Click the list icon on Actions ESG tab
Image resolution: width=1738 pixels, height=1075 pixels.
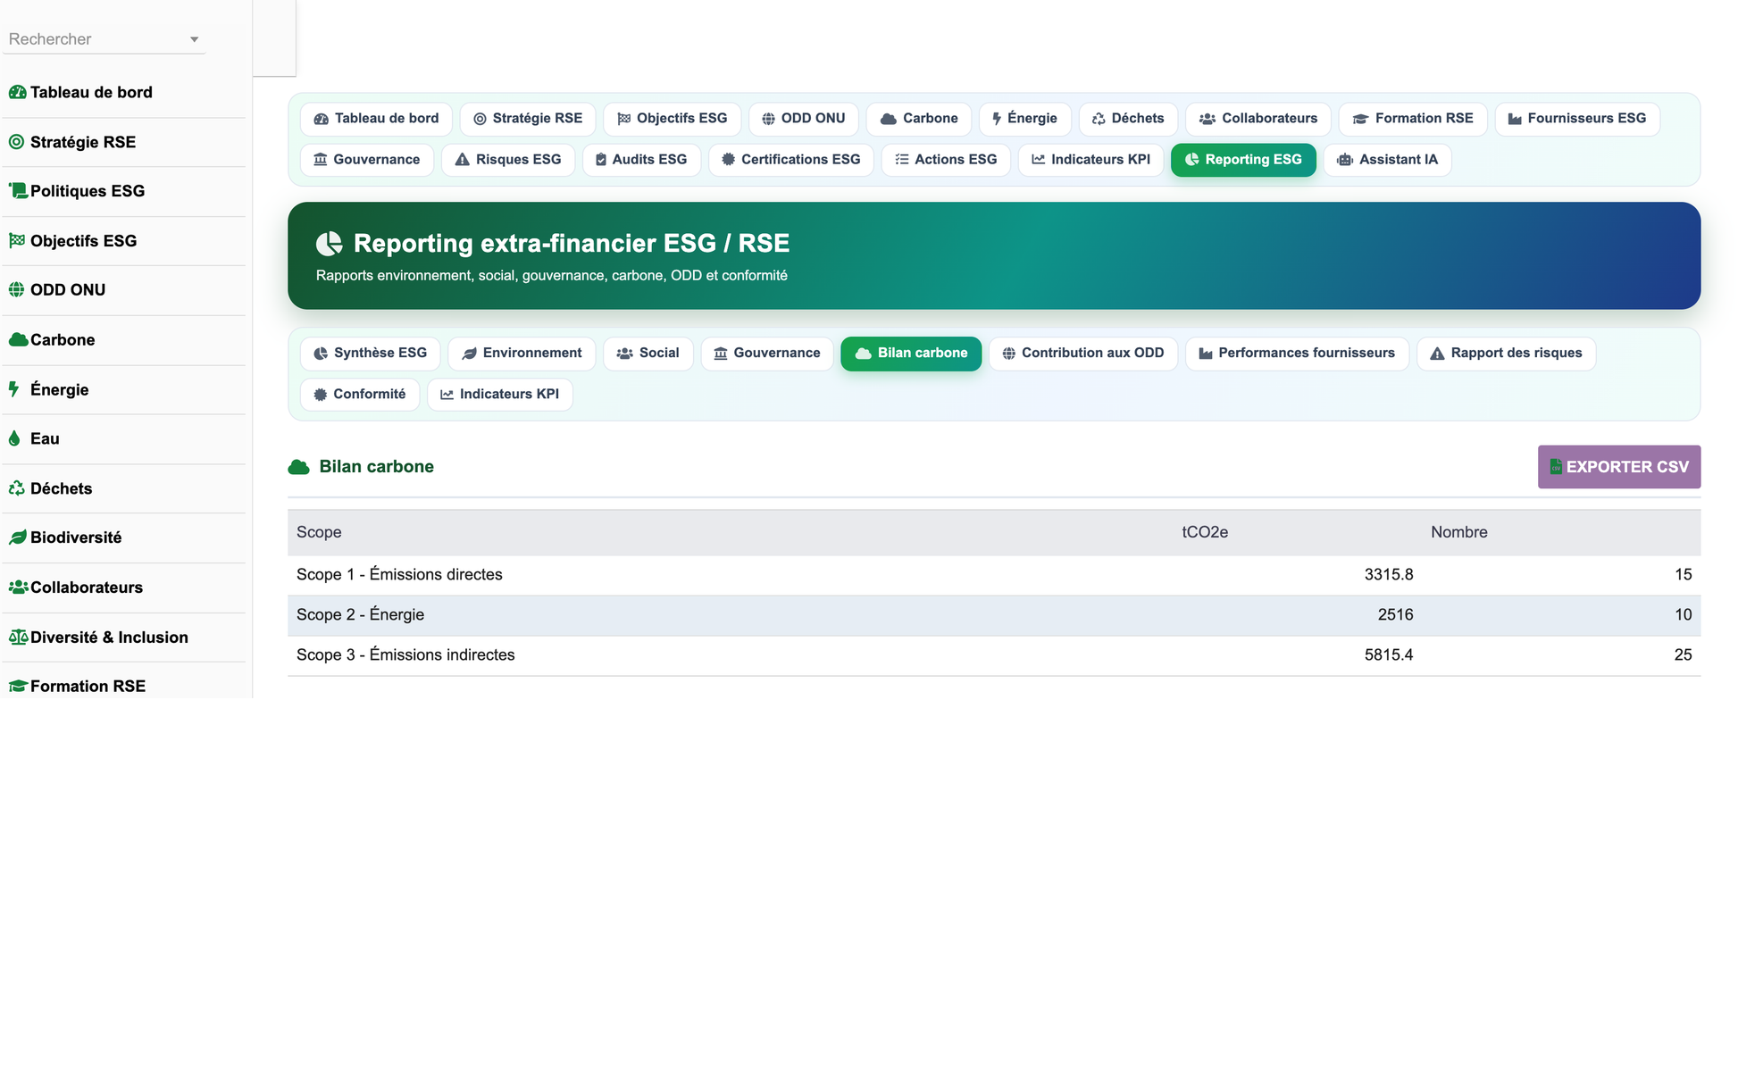[902, 160]
